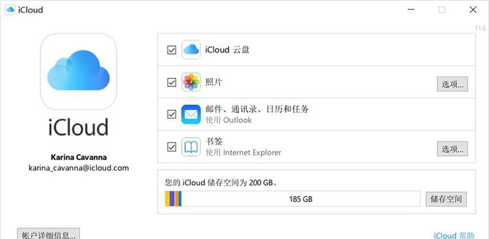Open 帐户详细信息 button

[x=48, y=234]
